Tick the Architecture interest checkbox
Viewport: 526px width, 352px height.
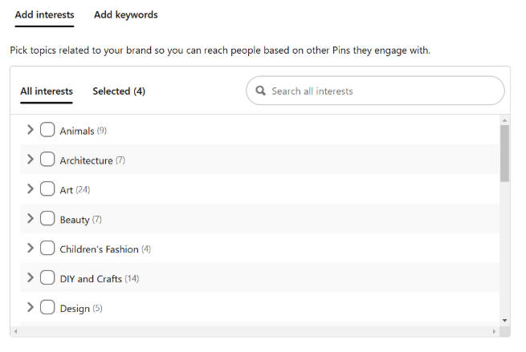point(47,159)
